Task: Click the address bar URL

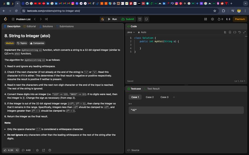Action: tap(54, 11)
